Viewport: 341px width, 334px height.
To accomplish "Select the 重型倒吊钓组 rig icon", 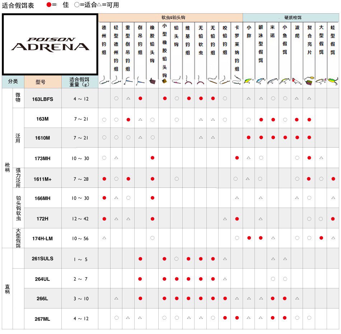I will (128, 81).
